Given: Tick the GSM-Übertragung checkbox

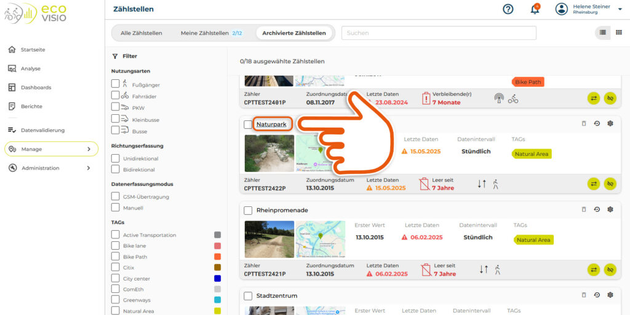Looking at the screenshot, I should pyautogui.click(x=115, y=196).
